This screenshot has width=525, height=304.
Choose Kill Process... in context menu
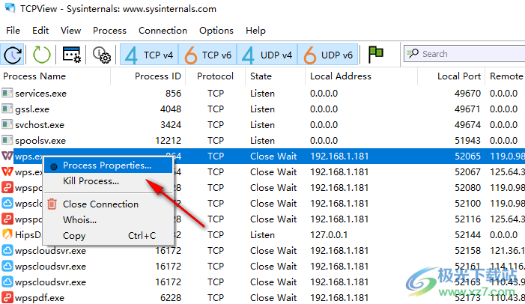[108, 181]
